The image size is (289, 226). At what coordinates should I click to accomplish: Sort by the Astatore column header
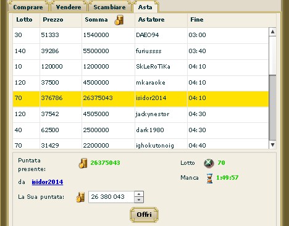(x=151, y=20)
